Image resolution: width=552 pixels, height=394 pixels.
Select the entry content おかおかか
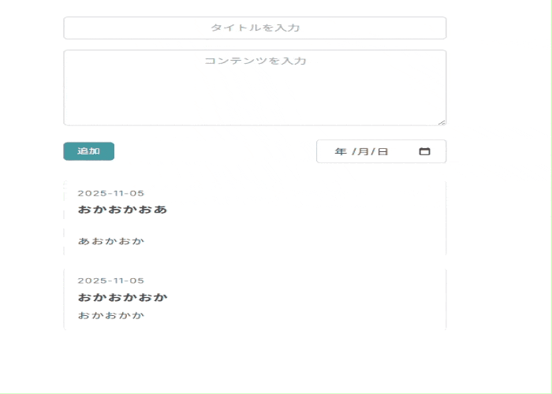(x=111, y=315)
